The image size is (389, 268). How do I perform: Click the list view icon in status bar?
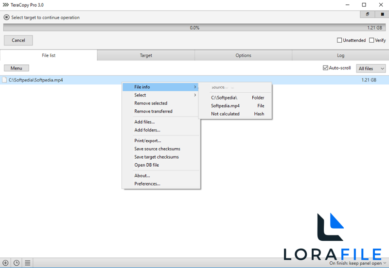click(x=27, y=263)
